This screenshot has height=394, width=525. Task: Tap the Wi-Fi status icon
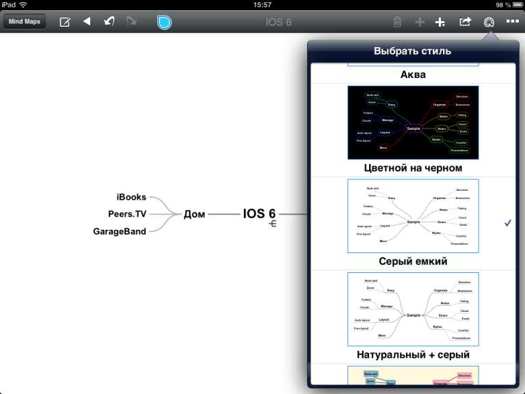click(x=23, y=4)
